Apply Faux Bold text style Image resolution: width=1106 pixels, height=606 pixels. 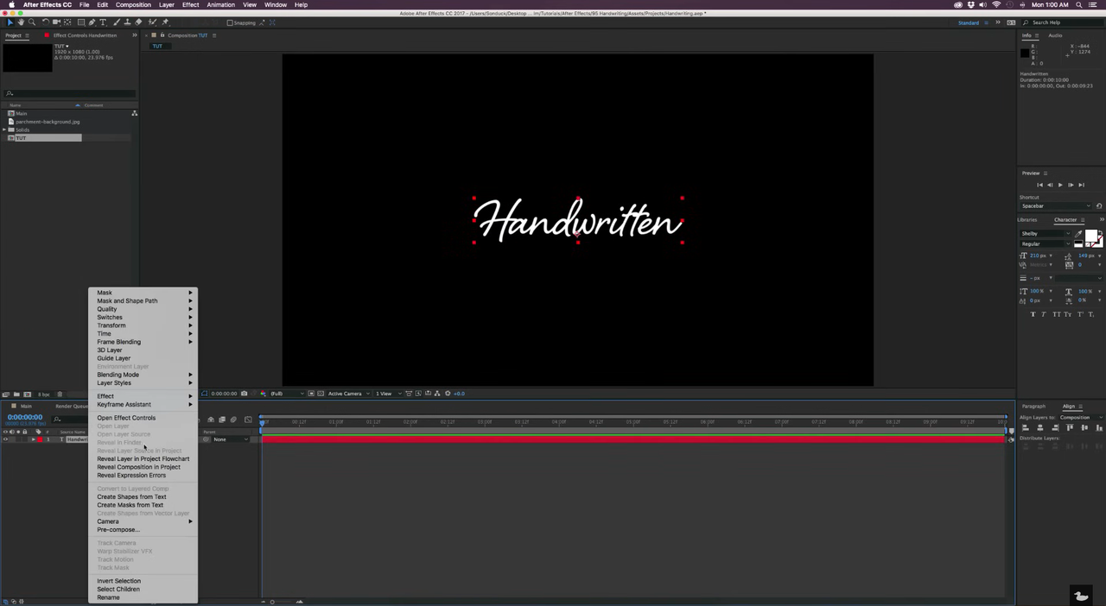1033,314
